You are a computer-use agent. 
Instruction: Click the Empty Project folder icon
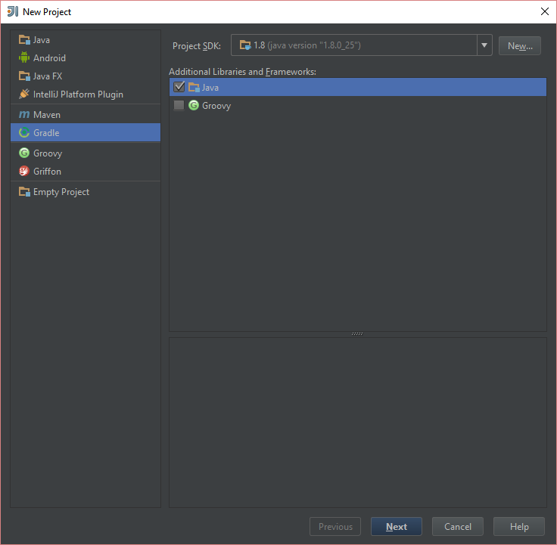point(24,191)
